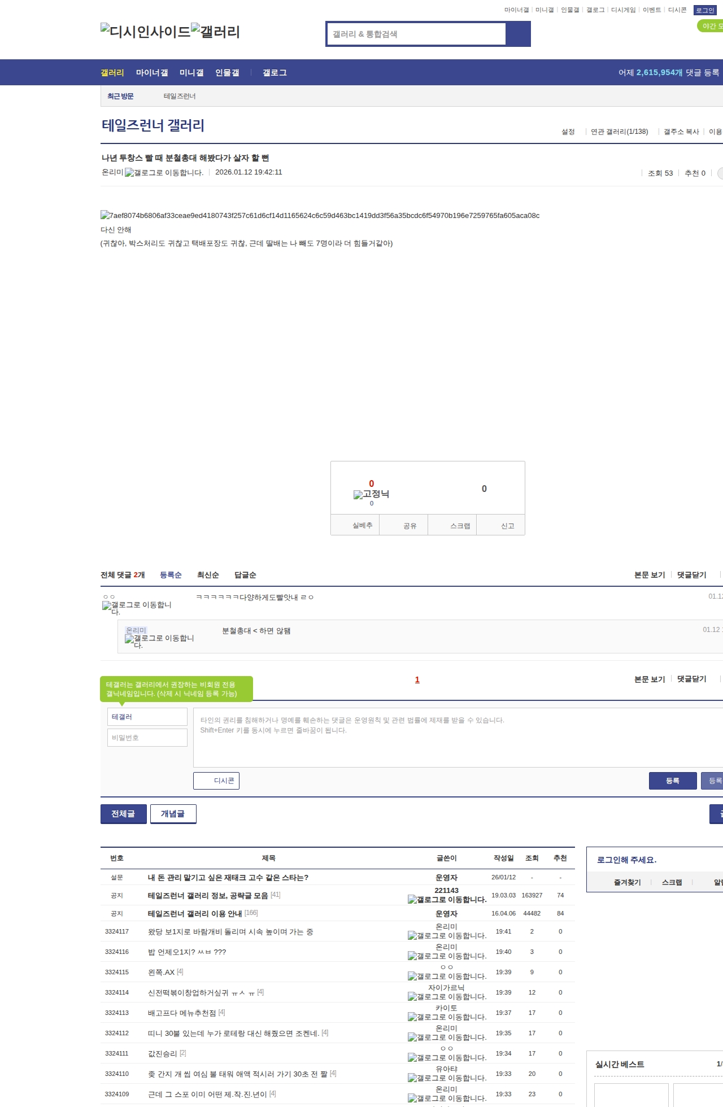The width and height of the screenshot is (723, 1107).
Task: Click 본문 보기 above the comment list
Action: [x=650, y=575]
